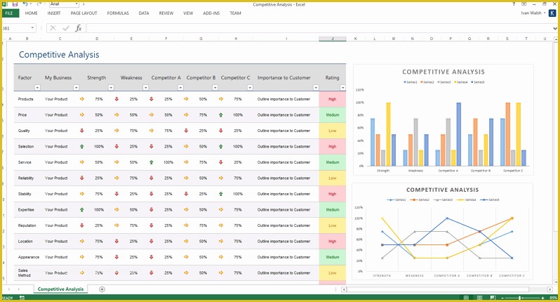Viewport: 560px width, 302px height.
Task: Click in the formula bar input field
Action: click(319, 28)
